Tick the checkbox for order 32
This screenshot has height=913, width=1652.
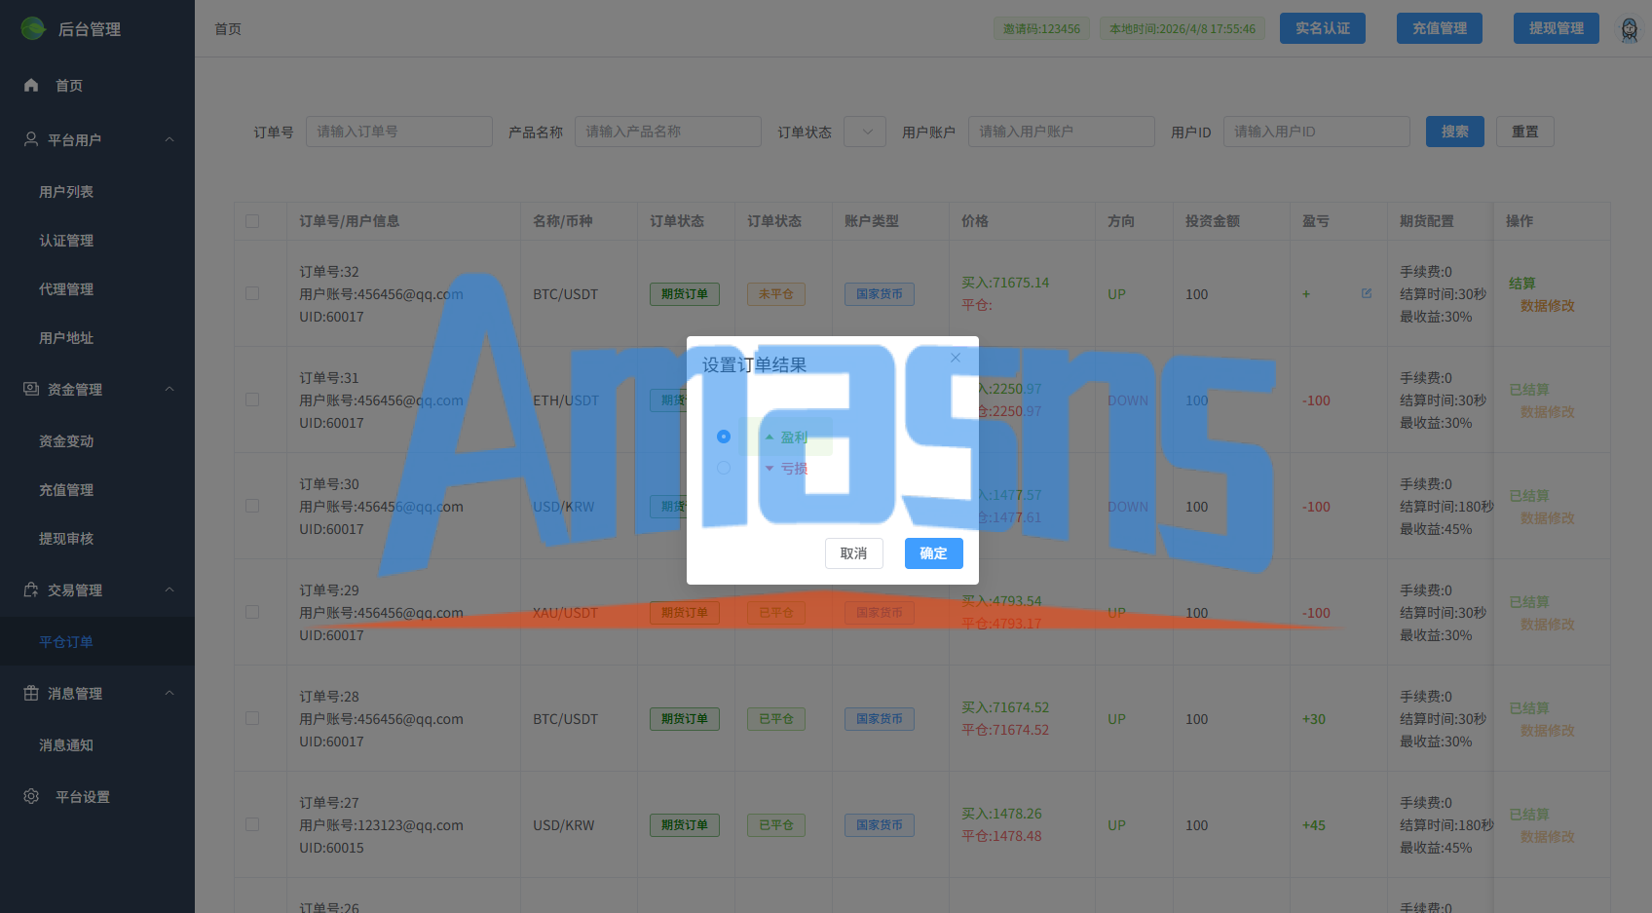(252, 293)
